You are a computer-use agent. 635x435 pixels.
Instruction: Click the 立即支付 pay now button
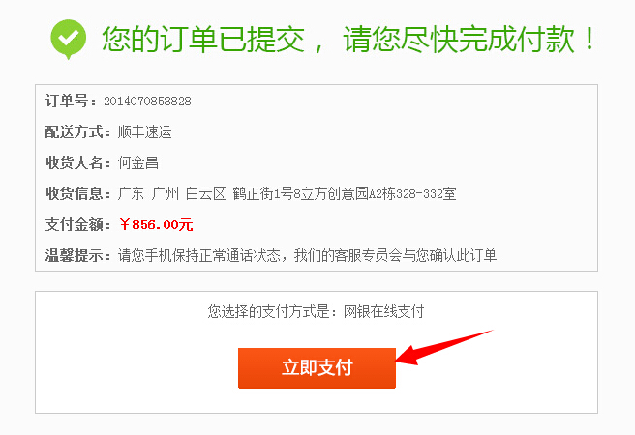click(x=317, y=368)
